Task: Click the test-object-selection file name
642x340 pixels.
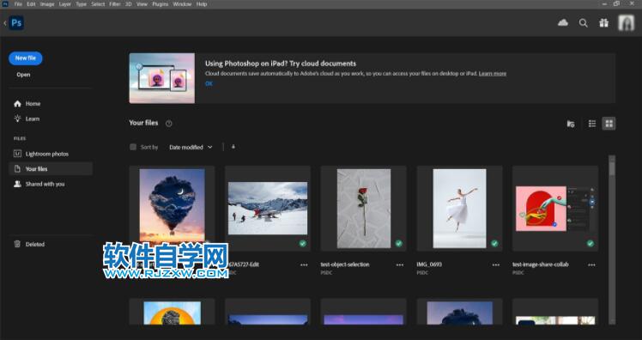Action: click(345, 264)
